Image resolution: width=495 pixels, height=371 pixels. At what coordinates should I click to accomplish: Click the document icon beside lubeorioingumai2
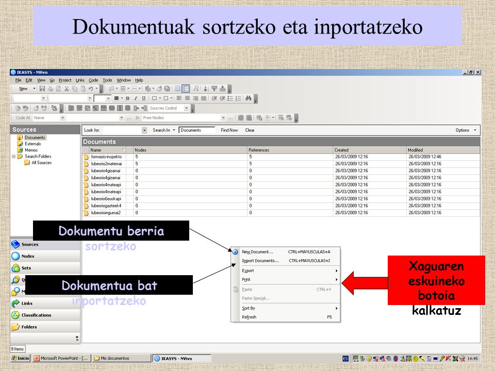click(86, 213)
